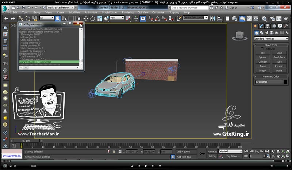Image resolution: width=292 pixels, height=170 pixels.
Task: Click the Key Filters... button
Action: 233,157
